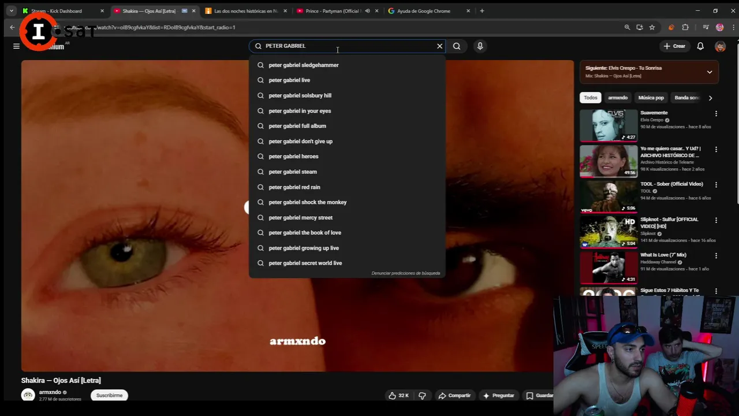Show more filter chips with right arrow
This screenshot has width=739, height=416.
pos(710,98)
